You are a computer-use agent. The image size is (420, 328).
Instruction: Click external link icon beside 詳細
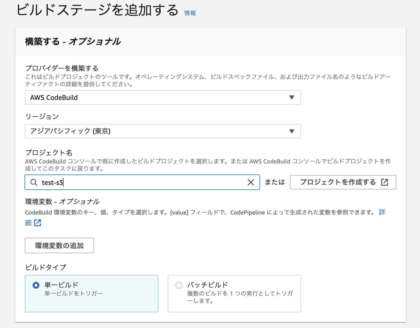pos(37,223)
